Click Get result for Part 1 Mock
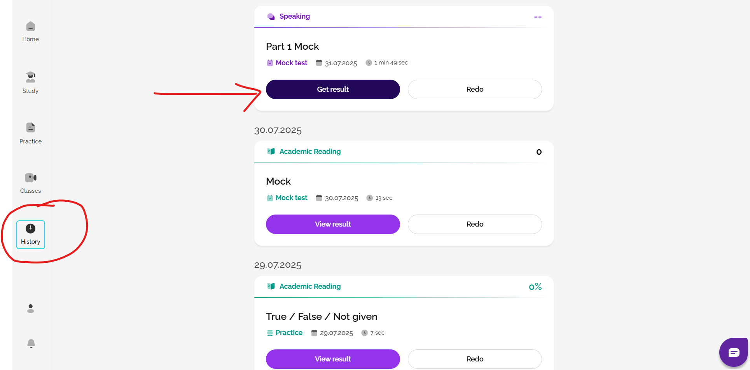 click(333, 89)
